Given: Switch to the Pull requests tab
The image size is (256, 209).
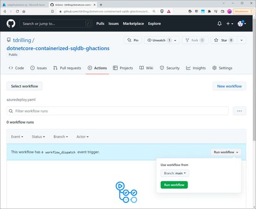Looking at the screenshot, I should click(67, 68).
